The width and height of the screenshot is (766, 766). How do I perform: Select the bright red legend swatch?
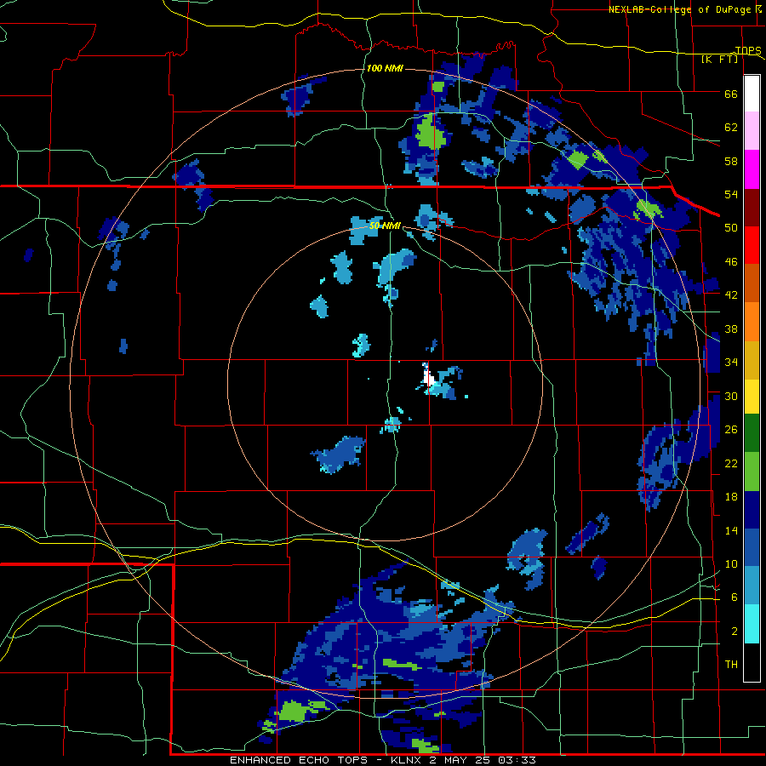(x=752, y=245)
